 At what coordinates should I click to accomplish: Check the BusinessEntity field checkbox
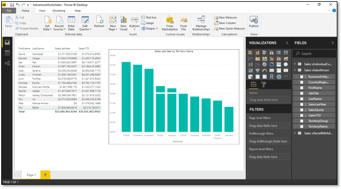pyautogui.click(x=302, y=77)
